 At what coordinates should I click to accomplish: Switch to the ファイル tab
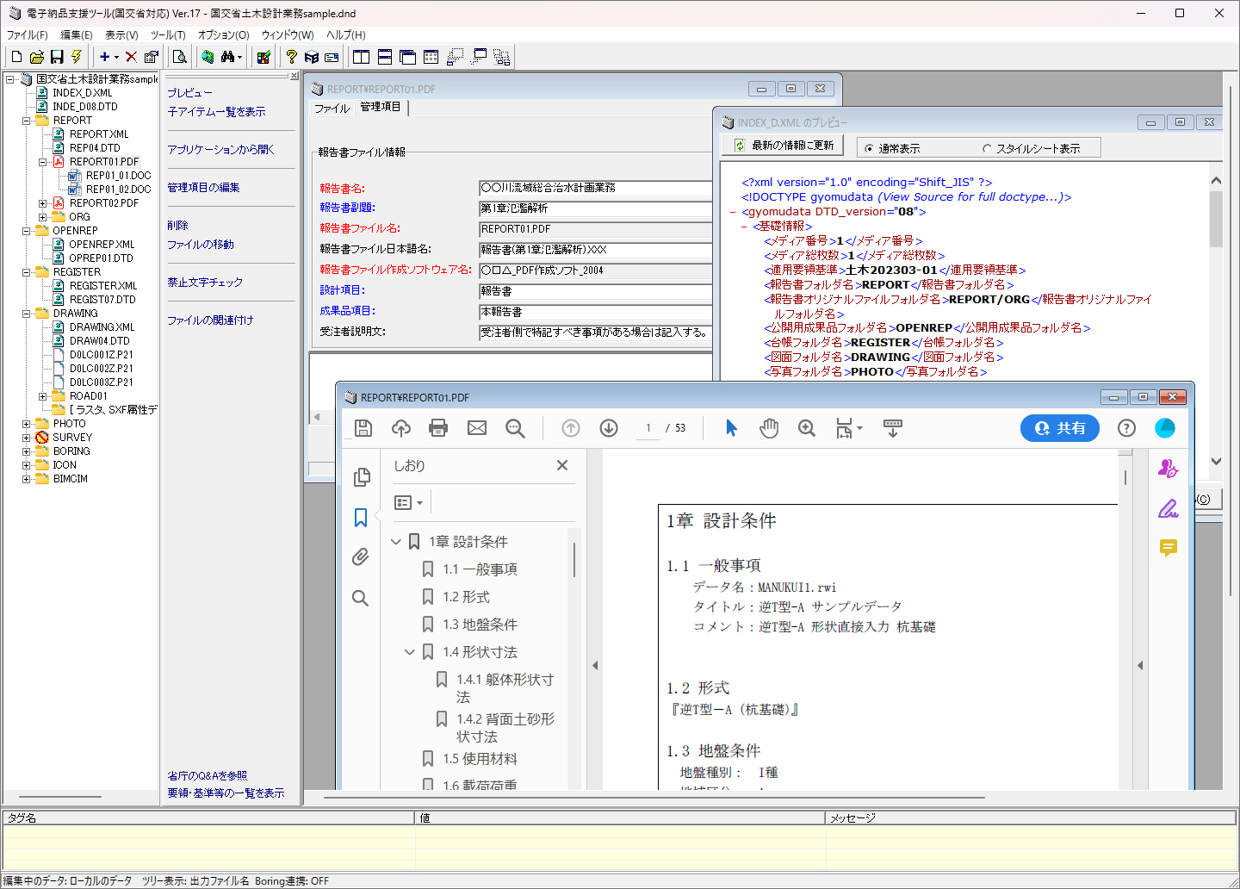click(332, 108)
